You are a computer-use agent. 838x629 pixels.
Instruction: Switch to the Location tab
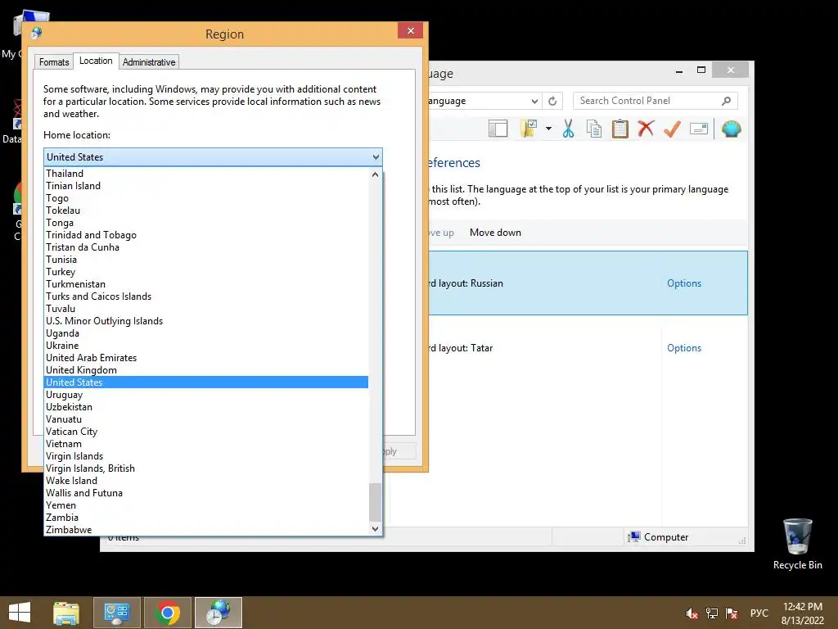tap(96, 61)
